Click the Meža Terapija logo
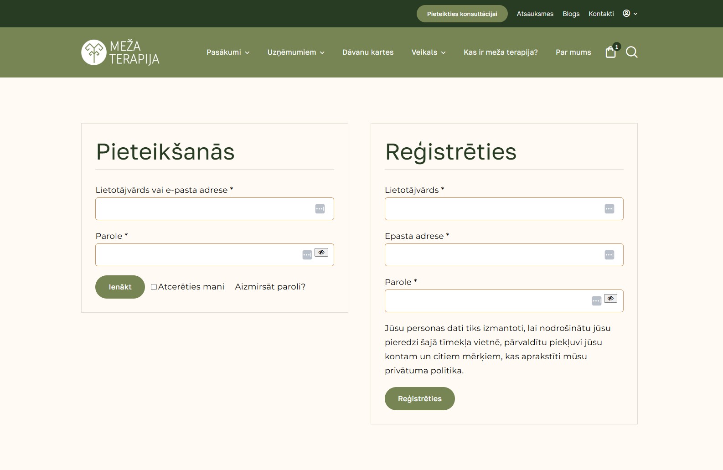Screen dimensions: 723x470 (120, 52)
